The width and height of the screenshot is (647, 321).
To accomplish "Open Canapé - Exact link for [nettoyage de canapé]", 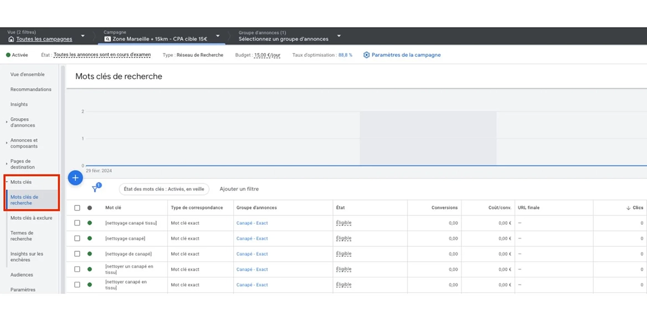I will pos(252,254).
